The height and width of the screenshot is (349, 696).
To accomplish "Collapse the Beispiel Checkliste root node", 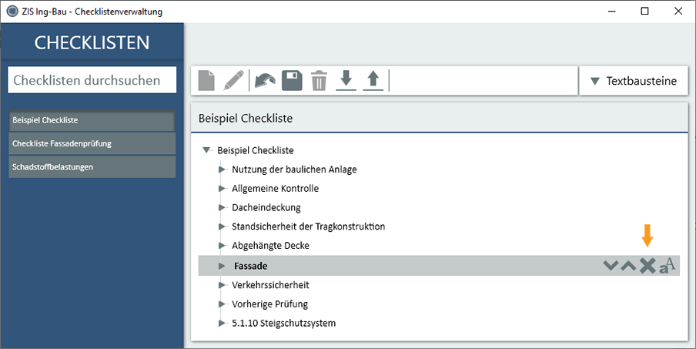I will pyautogui.click(x=206, y=151).
